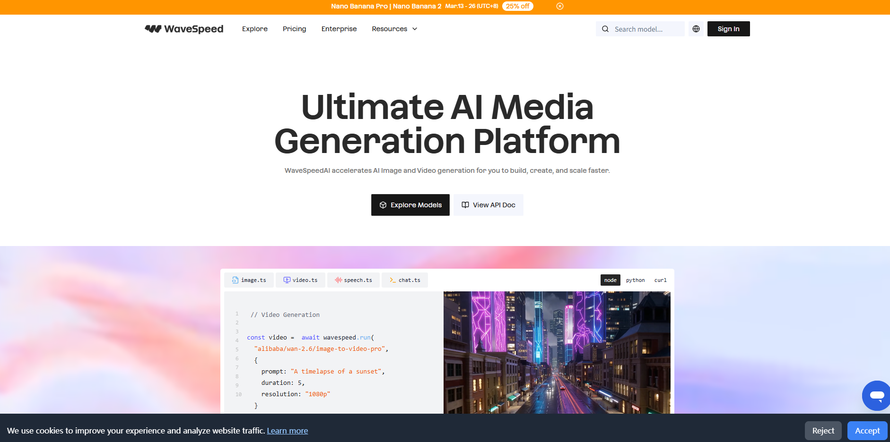Screen dimensions: 890x442
Task: Select the speech.ts tab
Action: (353, 280)
